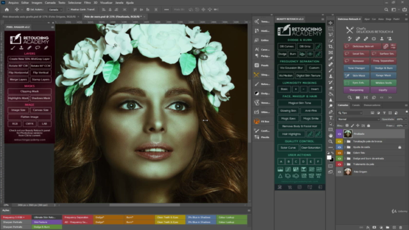This screenshot has width=409, height=230.
Task: Hide the Dodge and burn de entrada group
Action: click(x=339, y=158)
